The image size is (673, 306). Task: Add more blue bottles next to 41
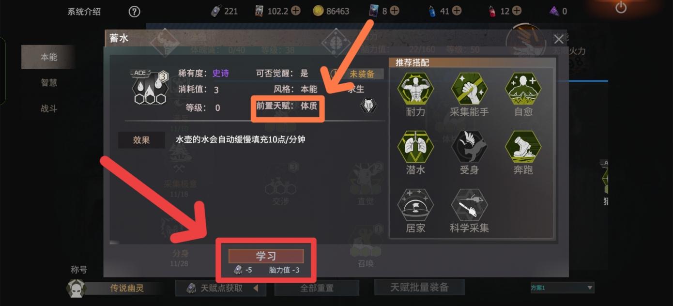457,11
